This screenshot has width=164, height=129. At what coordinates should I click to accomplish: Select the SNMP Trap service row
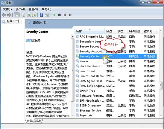pyautogui.click(x=116, y=91)
